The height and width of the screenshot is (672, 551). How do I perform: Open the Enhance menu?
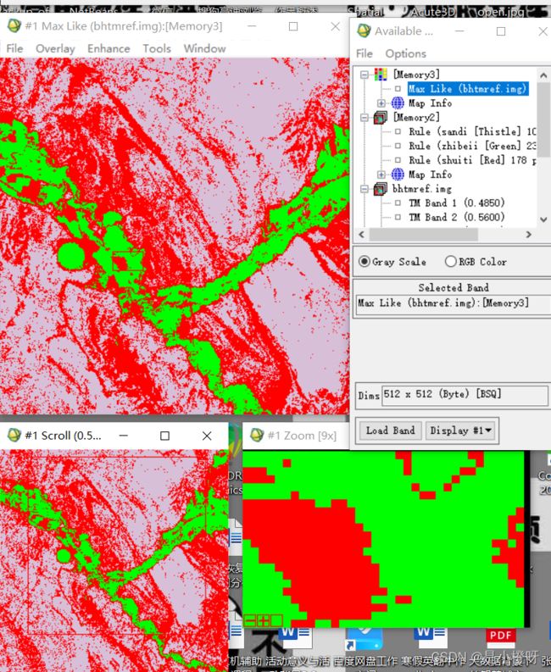[109, 48]
